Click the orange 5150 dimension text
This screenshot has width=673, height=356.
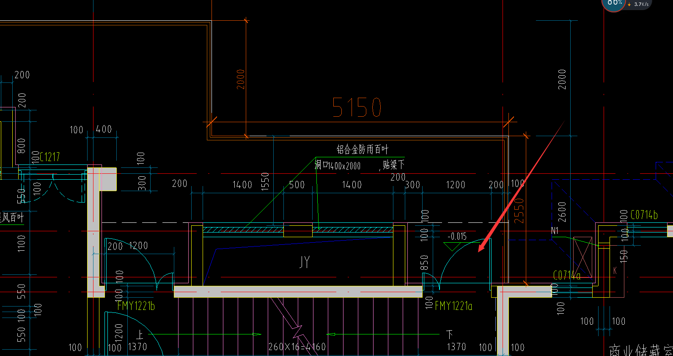(357, 107)
